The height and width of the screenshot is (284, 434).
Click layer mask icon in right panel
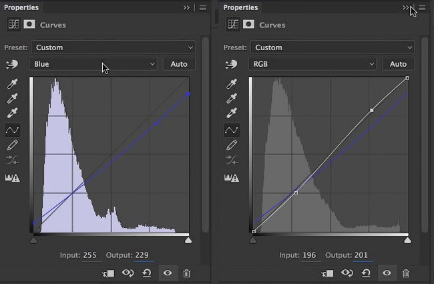pyautogui.click(x=248, y=24)
